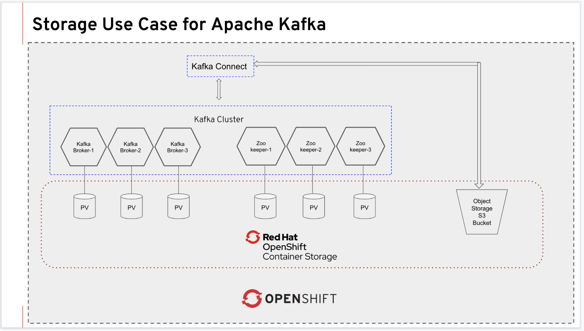
Task: Select PV cylinder under Zookeeper-3
Action: tap(364, 207)
